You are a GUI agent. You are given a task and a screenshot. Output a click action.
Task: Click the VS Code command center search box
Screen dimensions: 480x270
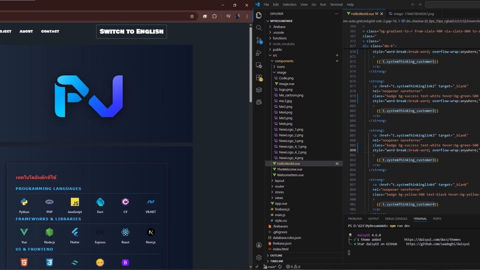tap(452, 4)
